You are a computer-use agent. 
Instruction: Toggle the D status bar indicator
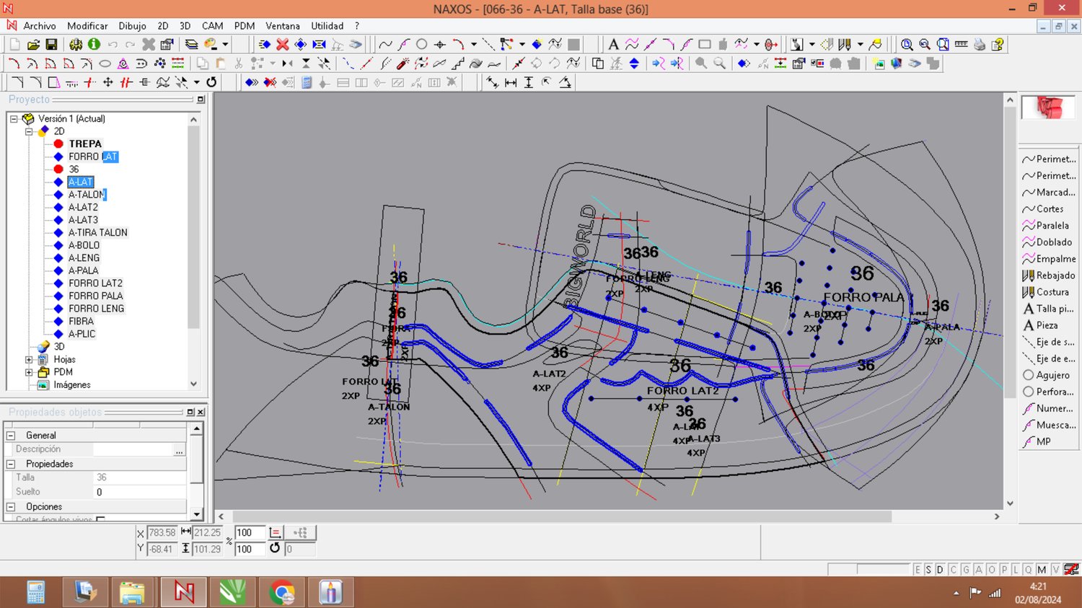pyautogui.click(x=940, y=570)
